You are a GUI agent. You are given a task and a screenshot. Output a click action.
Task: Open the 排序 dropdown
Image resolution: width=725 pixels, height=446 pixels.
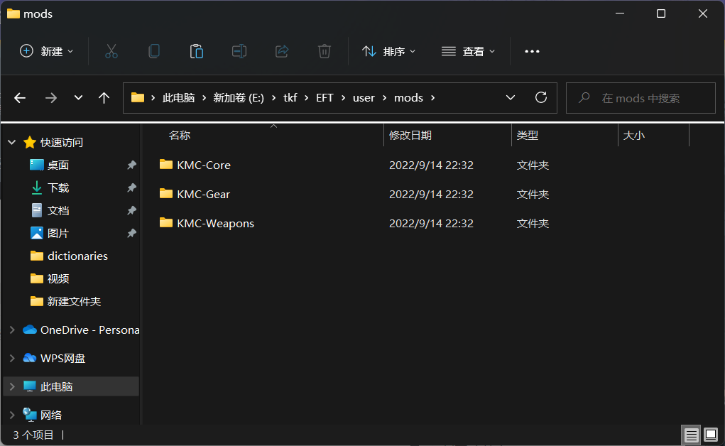(388, 50)
